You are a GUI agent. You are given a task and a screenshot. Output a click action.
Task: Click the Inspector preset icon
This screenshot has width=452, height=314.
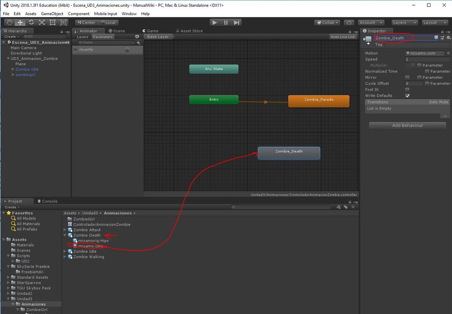(442, 38)
